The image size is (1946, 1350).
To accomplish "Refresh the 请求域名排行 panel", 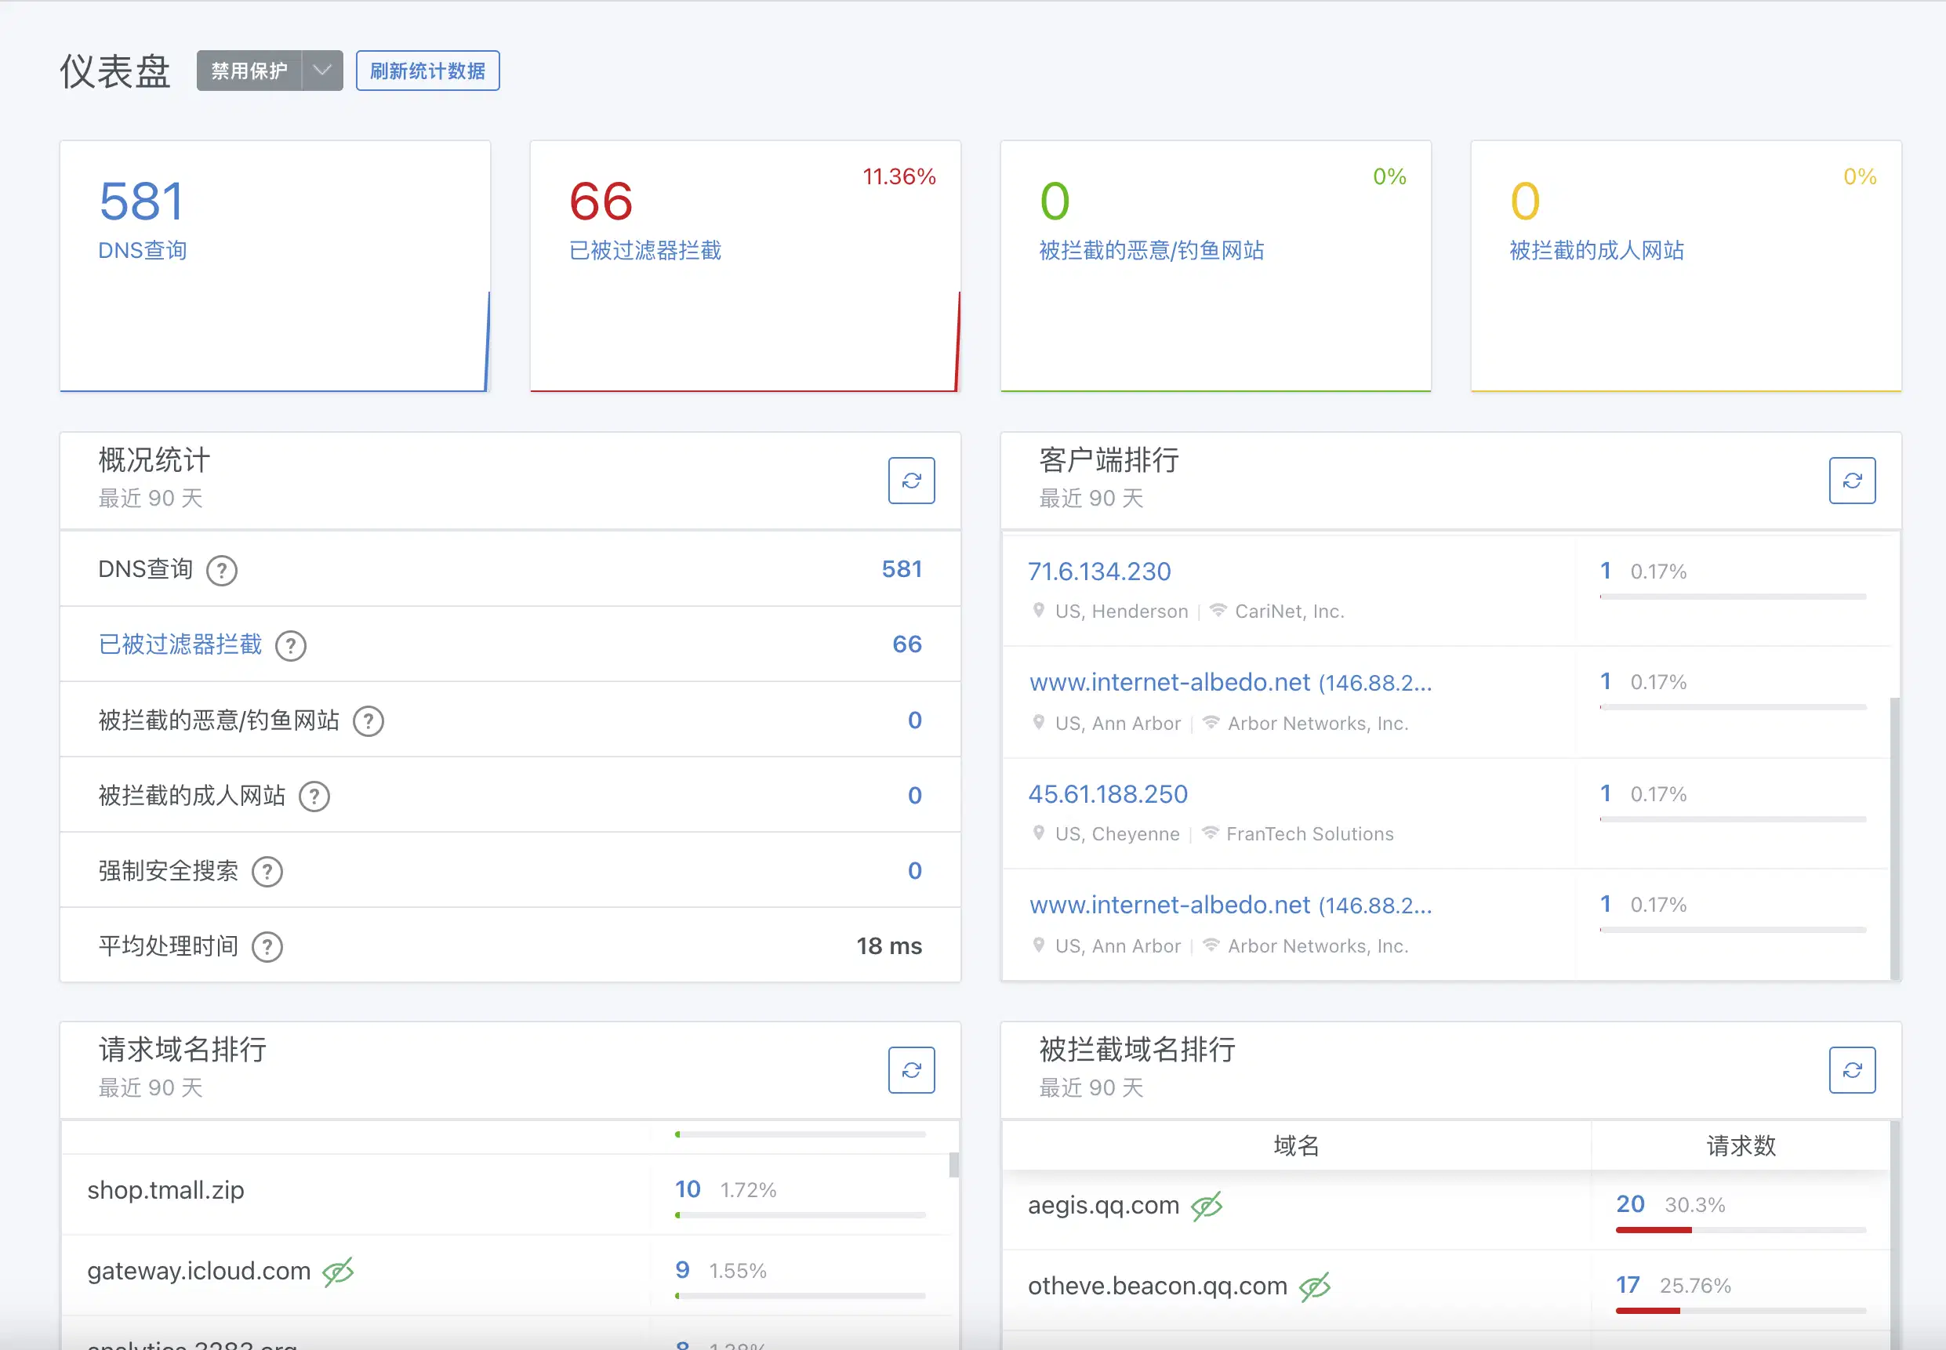I will [x=911, y=1070].
